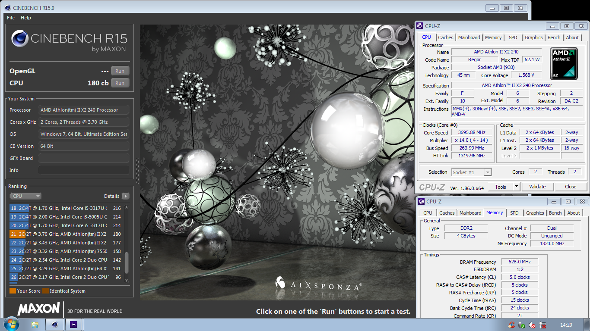Switch to Mainboard tab in upper CPU-Z
The height and width of the screenshot is (331, 590).
[469, 37]
